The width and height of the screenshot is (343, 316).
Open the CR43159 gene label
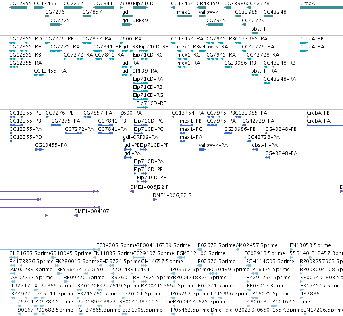(x=208, y=4)
